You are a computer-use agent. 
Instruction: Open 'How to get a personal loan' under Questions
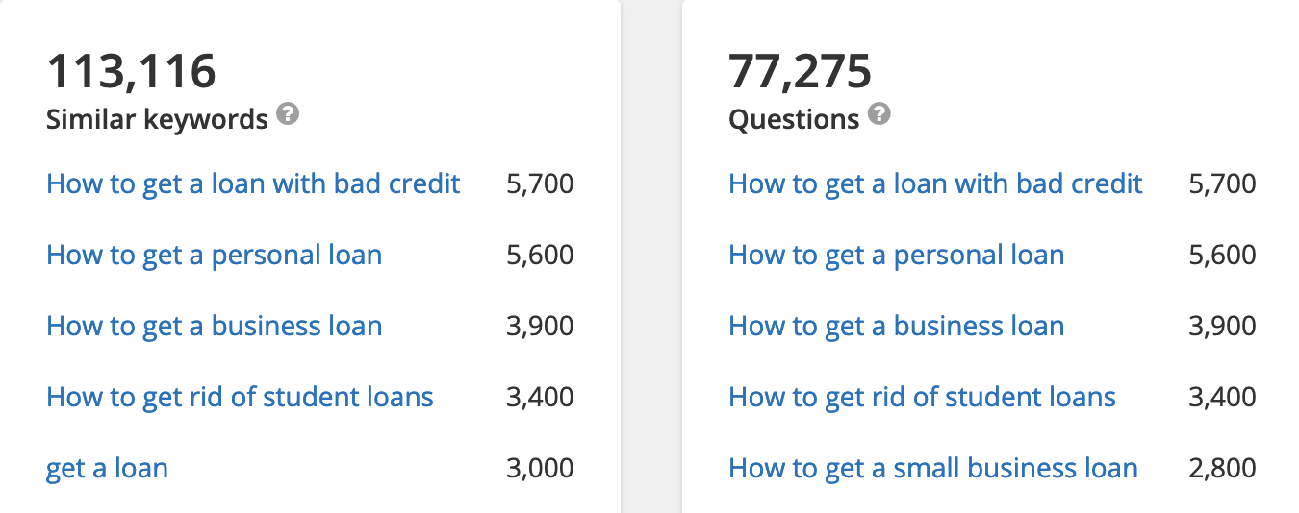pos(896,255)
